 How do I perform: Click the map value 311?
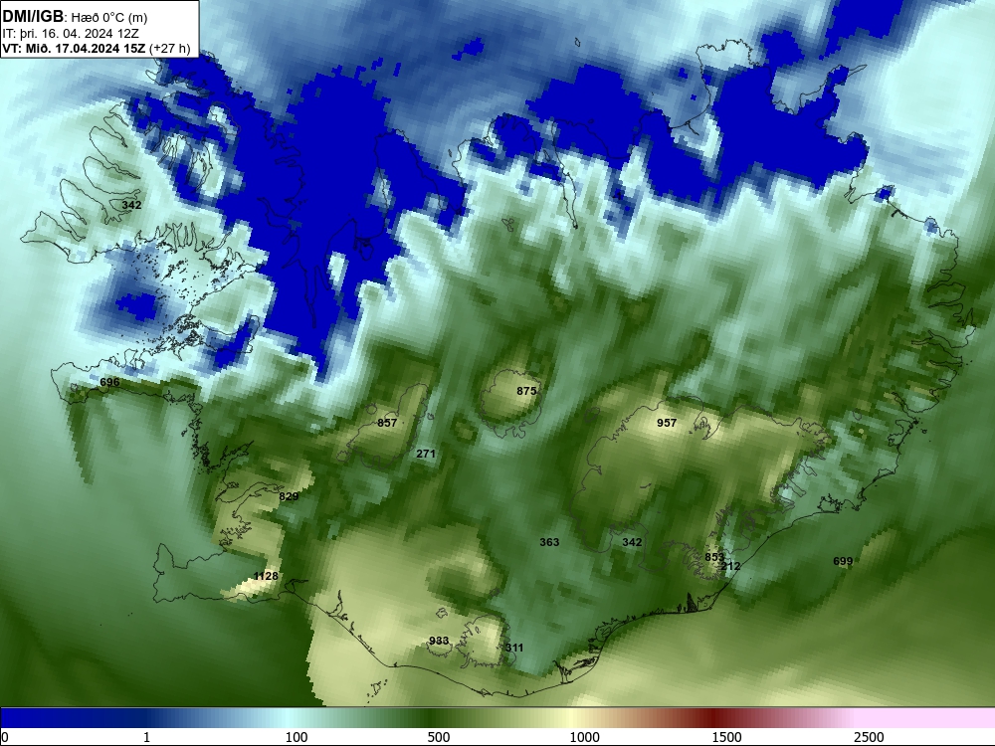click(514, 648)
